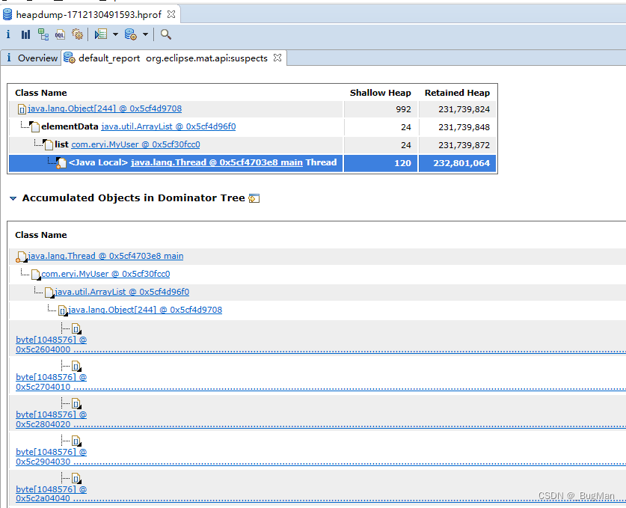The image size is (626, 508).
Task: Open the histogram toolbar icon
Action: click(x=25, y=34)
